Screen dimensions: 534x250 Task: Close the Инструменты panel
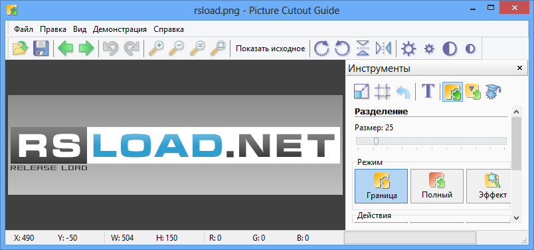pos(519,68)
